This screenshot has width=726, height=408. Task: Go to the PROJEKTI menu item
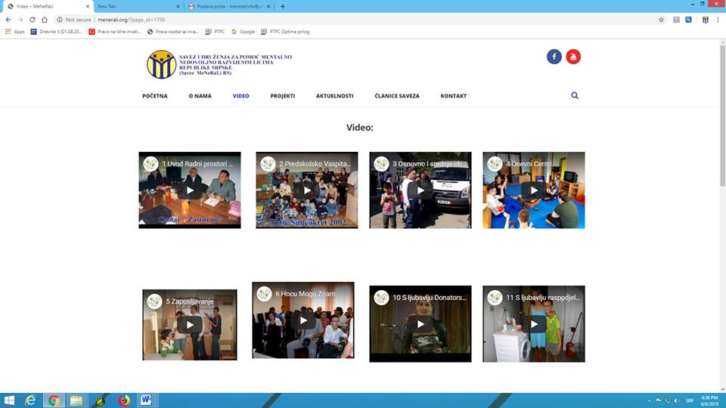pos(283,96)
